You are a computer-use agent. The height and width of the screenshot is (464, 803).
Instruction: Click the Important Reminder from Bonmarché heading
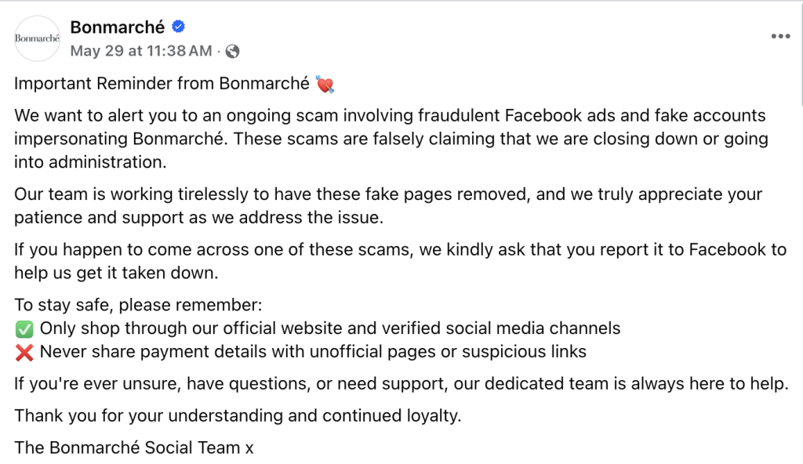[x=162, y=84]
